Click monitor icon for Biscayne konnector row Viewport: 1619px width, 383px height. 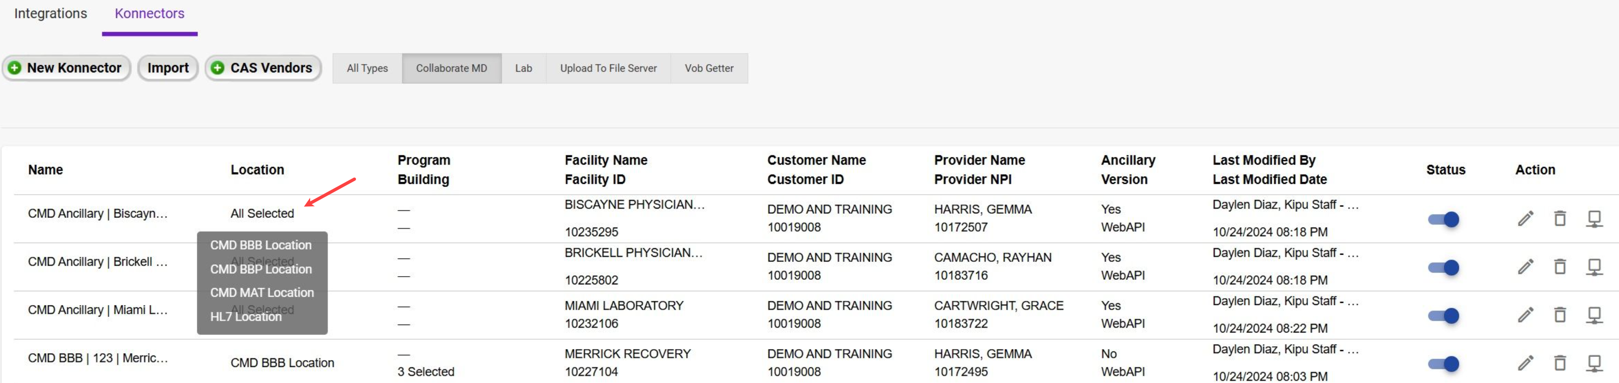(1594, 218)
